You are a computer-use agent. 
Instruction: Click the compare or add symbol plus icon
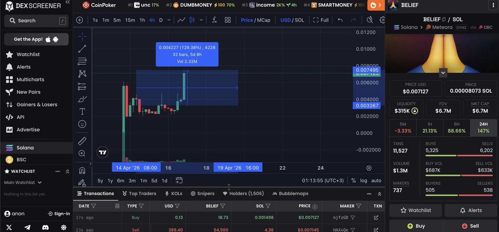(79, 20)
